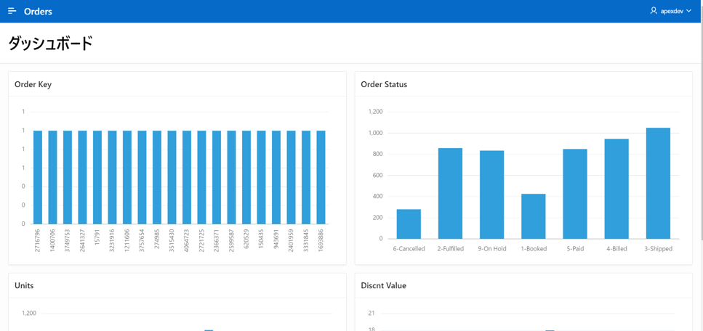Viewport: 703px width, 331px height.
Task: Select the 2-Fulfilled status bar
Action: click(x=450, y=193)
